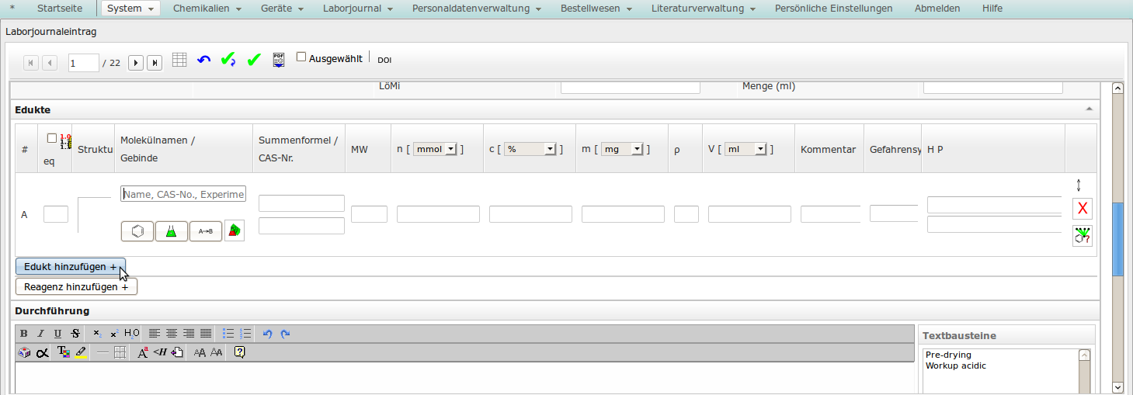Toggle the eq checkbox in Edukte header

[52, 138]
